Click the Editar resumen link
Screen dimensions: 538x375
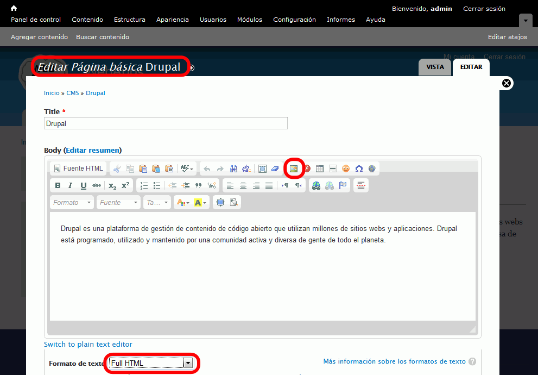tap(93, 150)
